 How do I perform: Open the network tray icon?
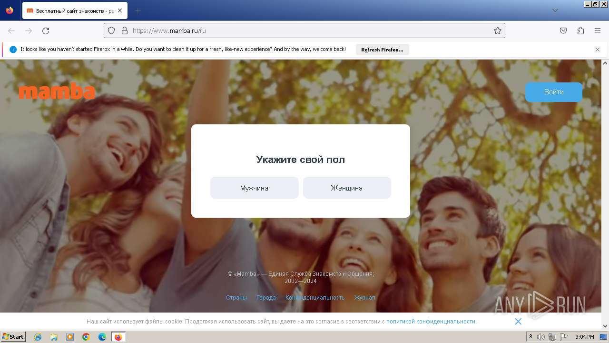coord(552,337)
